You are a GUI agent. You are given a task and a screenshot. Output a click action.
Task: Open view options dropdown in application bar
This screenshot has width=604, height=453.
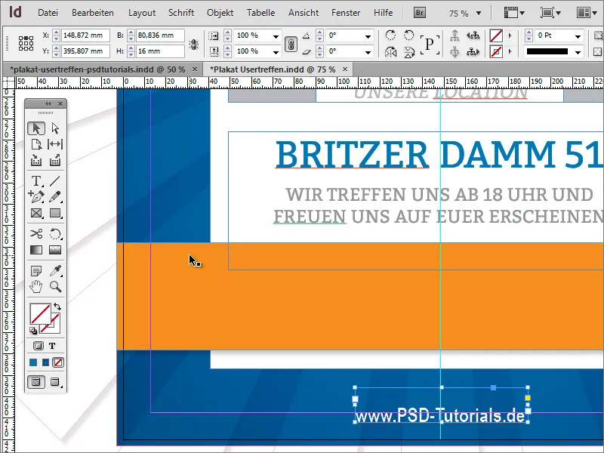(514, 13)
